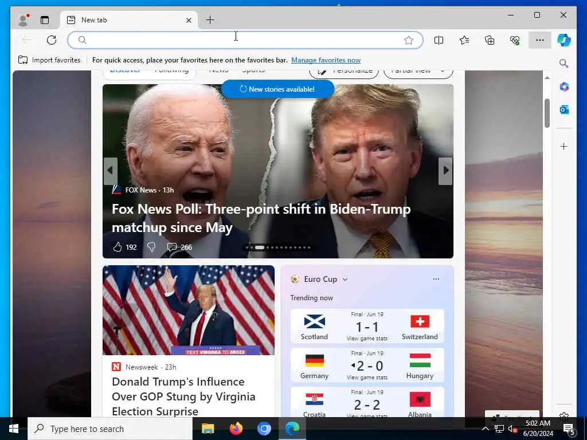Select the active carousel indicator
The image size is (587, 440).
pyautogui.click(x=260, y=247)
